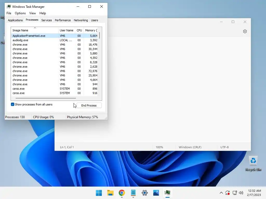Sort by the Image Name column header
This screenshot has height=199, width=266.
point(35,30)
